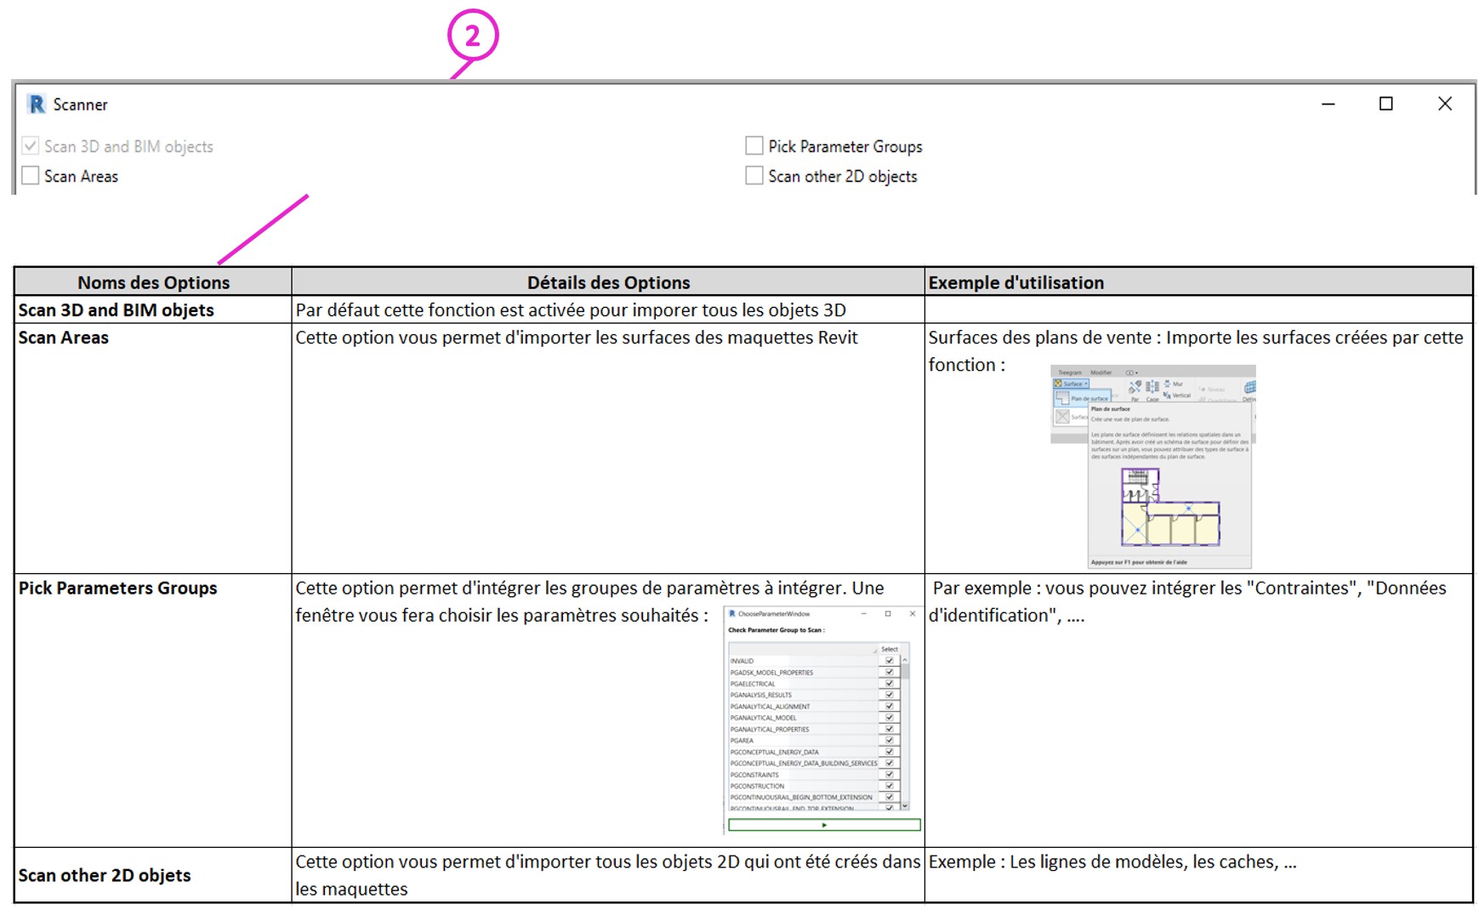The image size is (1479, 910).
Task: Close the Scanner window
Action: 1444,104
